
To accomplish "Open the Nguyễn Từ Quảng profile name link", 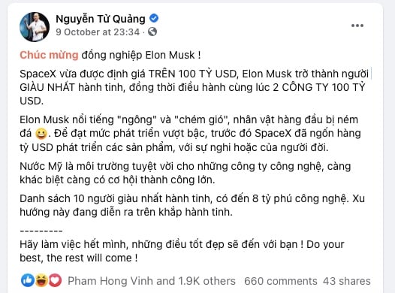I will click(x=101, y=19).
